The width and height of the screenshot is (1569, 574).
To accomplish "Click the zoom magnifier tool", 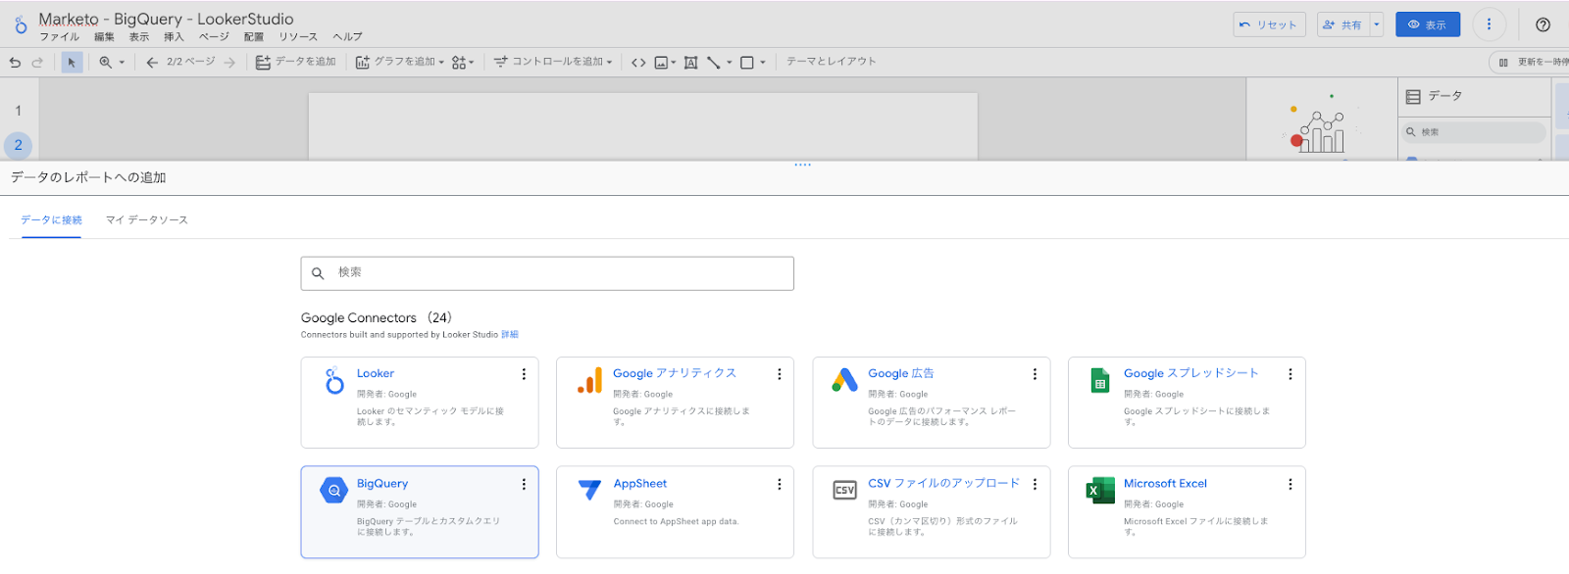I will point(105,63).
